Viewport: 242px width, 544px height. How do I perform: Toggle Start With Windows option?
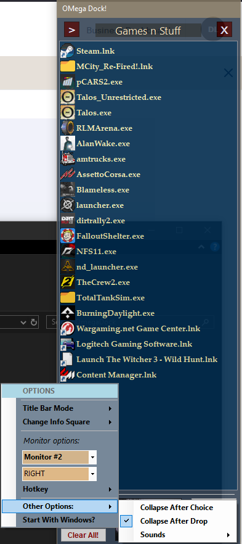[x=59, y=520]
